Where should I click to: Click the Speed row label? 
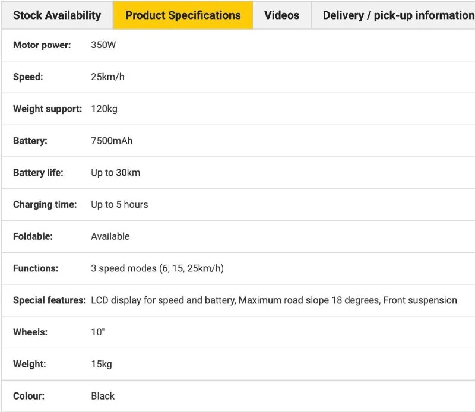pos(28,77)
